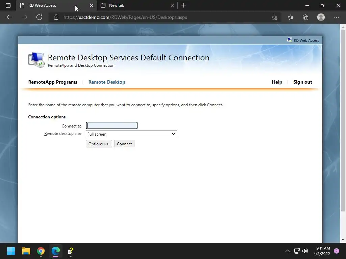Click the Connect button
This screenshot has width=346, height=259.
[x=124, y=144]
